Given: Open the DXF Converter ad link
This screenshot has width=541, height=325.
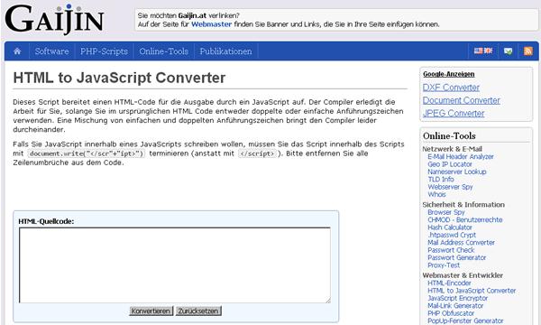Looking at the screenshot, I should click(x=451, y=88).
